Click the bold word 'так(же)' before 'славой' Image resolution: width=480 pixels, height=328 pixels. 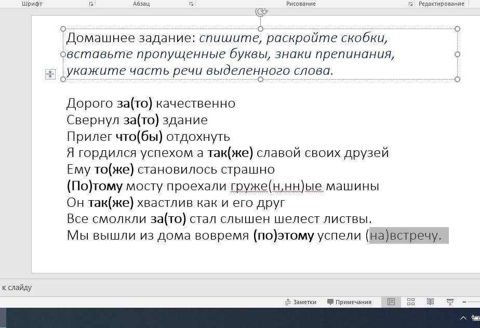(x=230, y=153)
